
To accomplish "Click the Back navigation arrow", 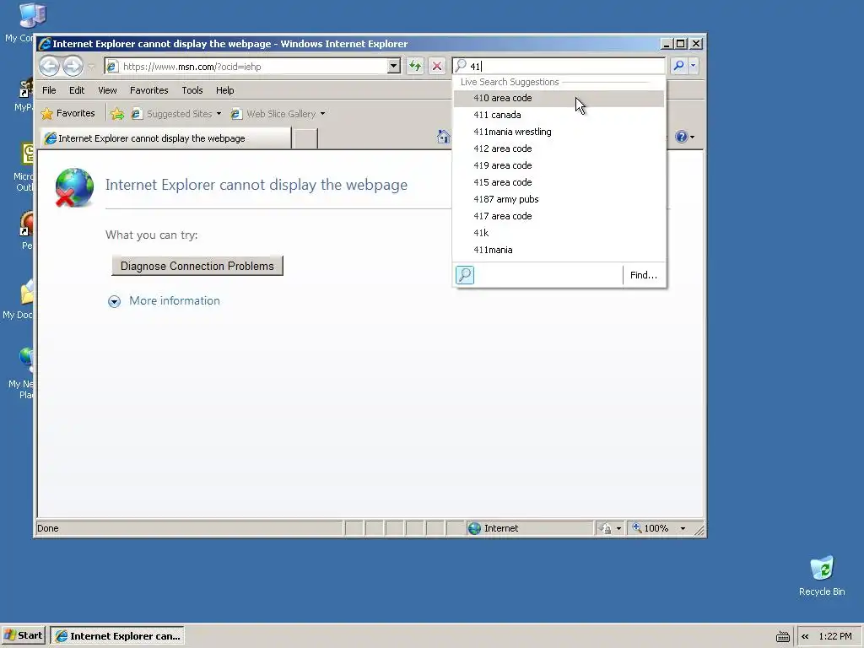I will [x=49, y=67].
